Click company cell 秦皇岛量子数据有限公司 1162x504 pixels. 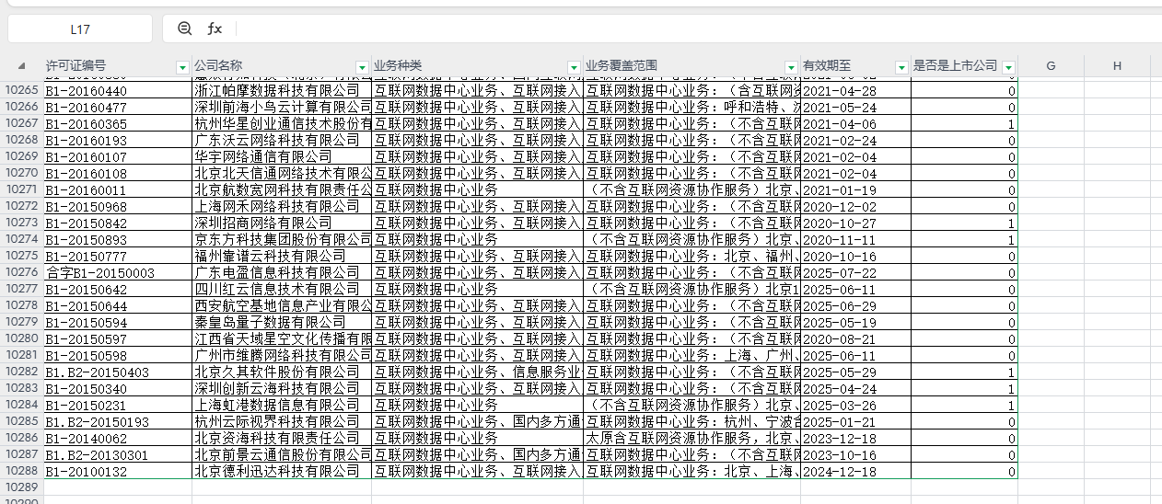[x=282, y=323]
